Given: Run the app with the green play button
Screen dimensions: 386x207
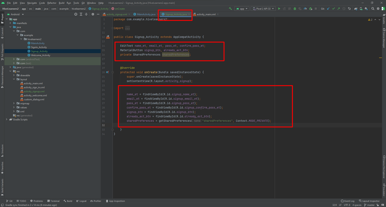Looking at the screenshot, I should 279,9.
